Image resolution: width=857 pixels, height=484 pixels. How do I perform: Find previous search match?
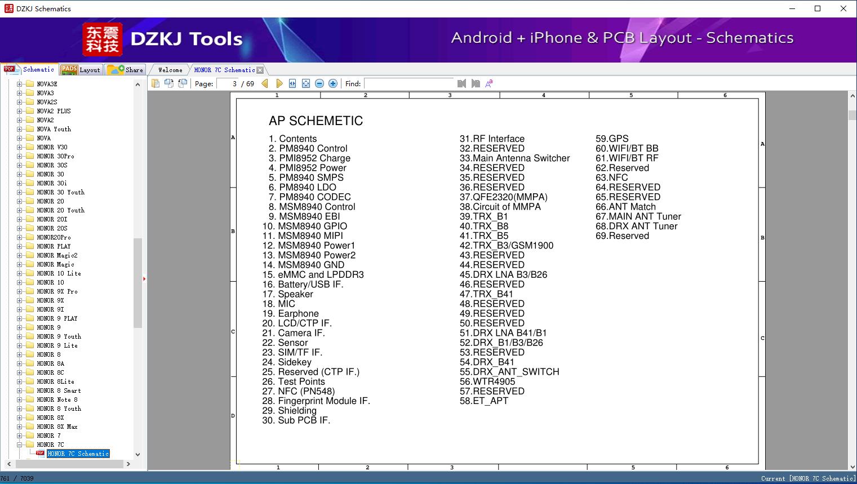(x=462, y=83)
